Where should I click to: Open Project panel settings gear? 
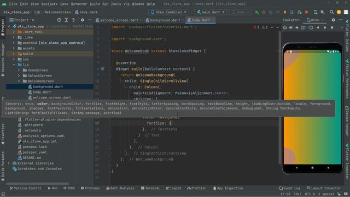point(83,20)
